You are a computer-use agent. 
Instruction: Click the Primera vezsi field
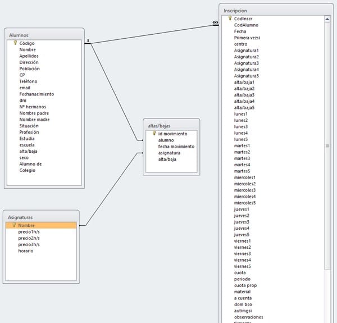pos(247,38)
